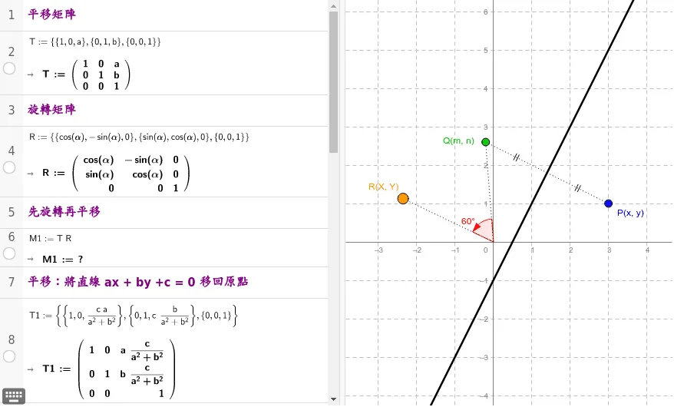
Task: Select the blue point P(x, y)
Action: [x=608, y=203]
